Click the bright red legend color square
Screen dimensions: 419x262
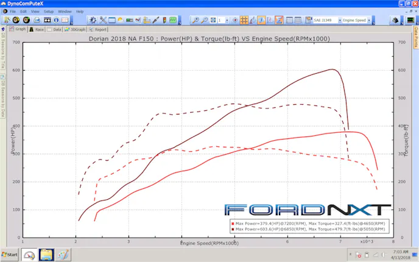(x=233, y=223)
